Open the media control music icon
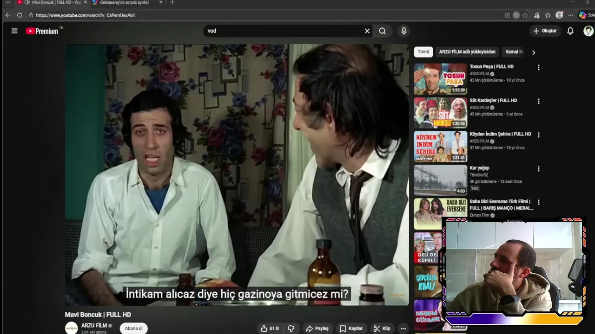 (x=537, y=15)
